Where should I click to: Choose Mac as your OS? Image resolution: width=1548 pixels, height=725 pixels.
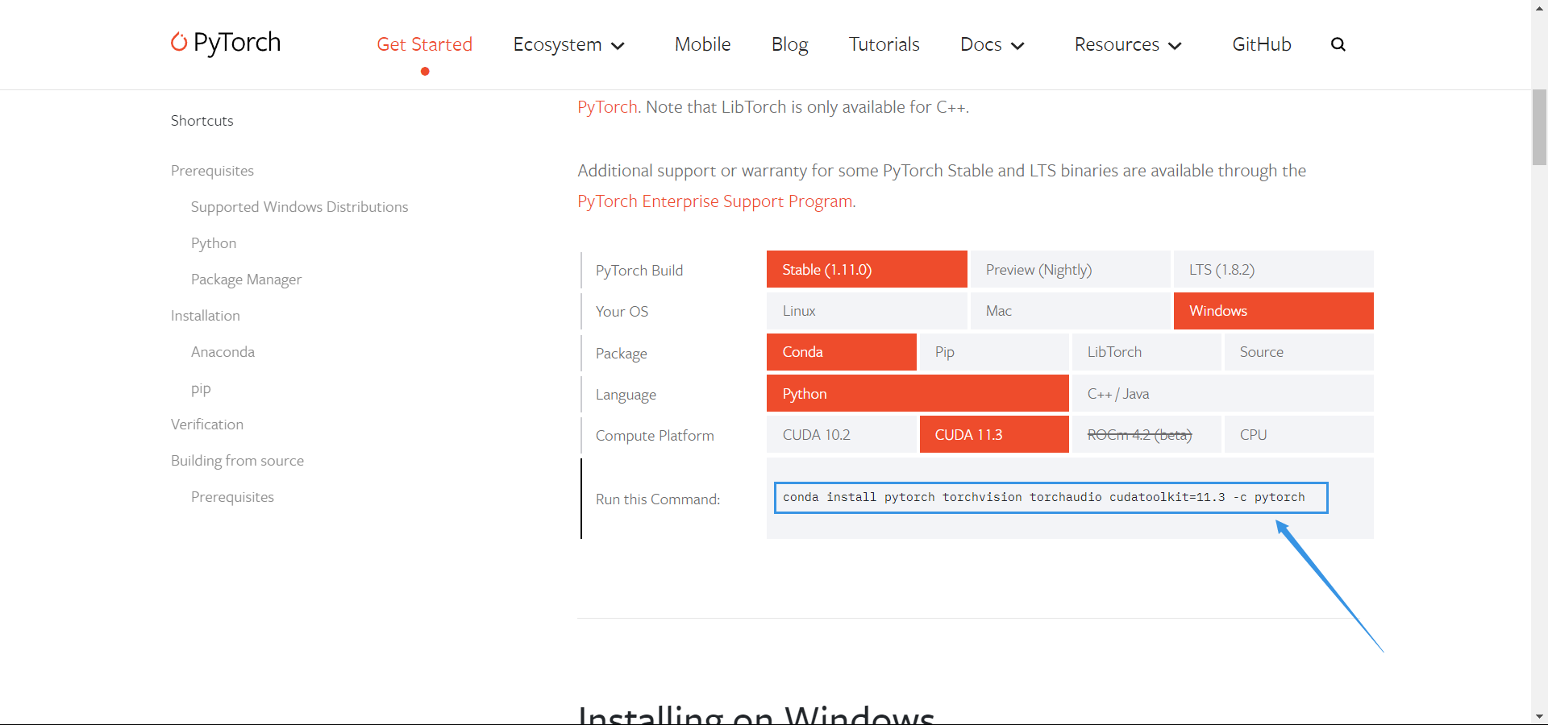(x=1070, y=311)
